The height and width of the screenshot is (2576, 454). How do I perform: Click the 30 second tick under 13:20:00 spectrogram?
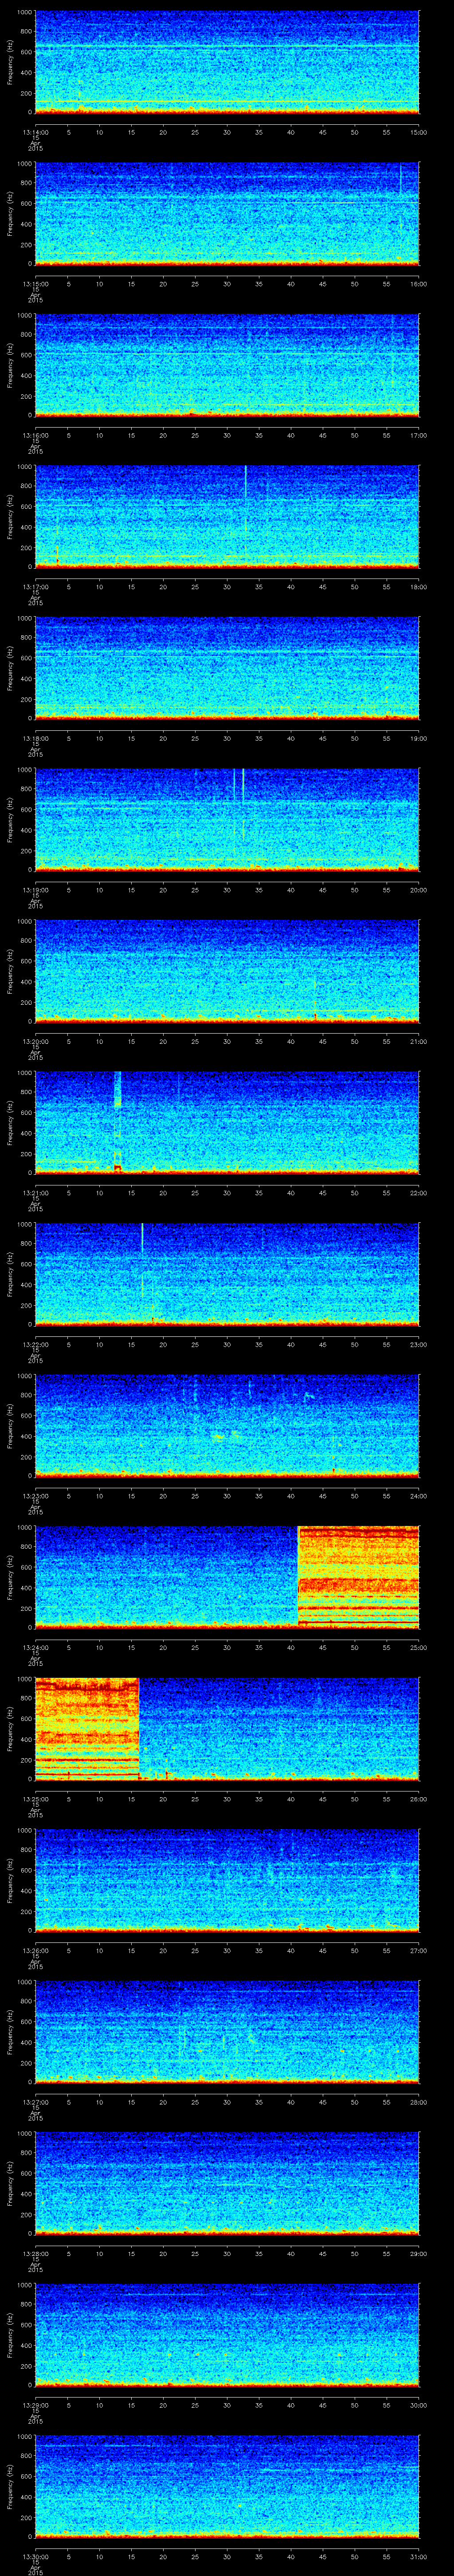227,1041
